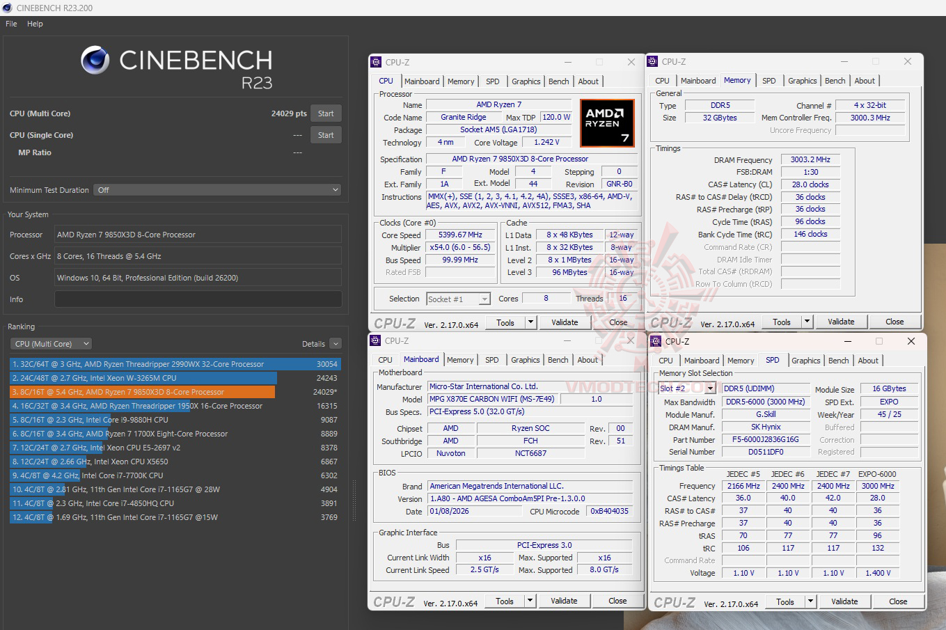Click Tools button in the CPU-Z CPU window

(x=505, y=322)
